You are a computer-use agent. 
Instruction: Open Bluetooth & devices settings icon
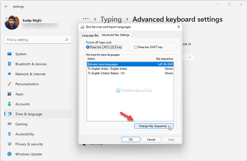pos(9,64)
